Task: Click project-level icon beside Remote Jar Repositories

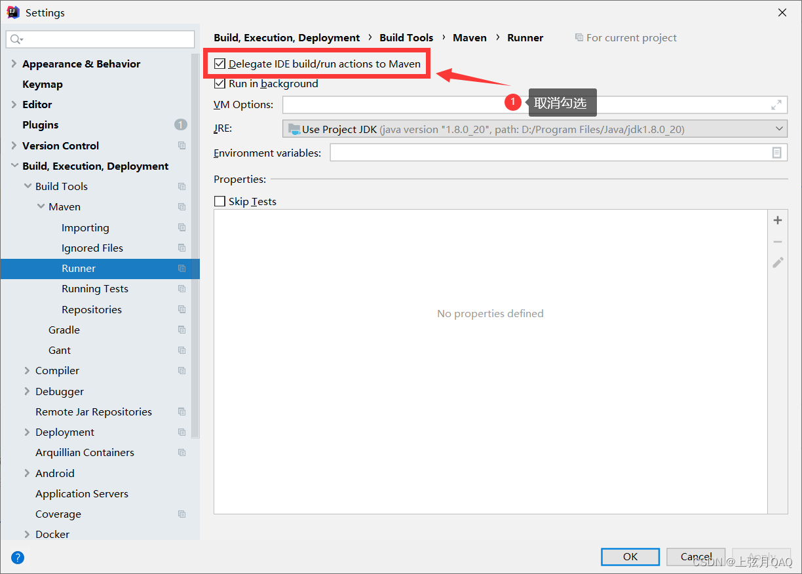Action: [x=182, y=411]
